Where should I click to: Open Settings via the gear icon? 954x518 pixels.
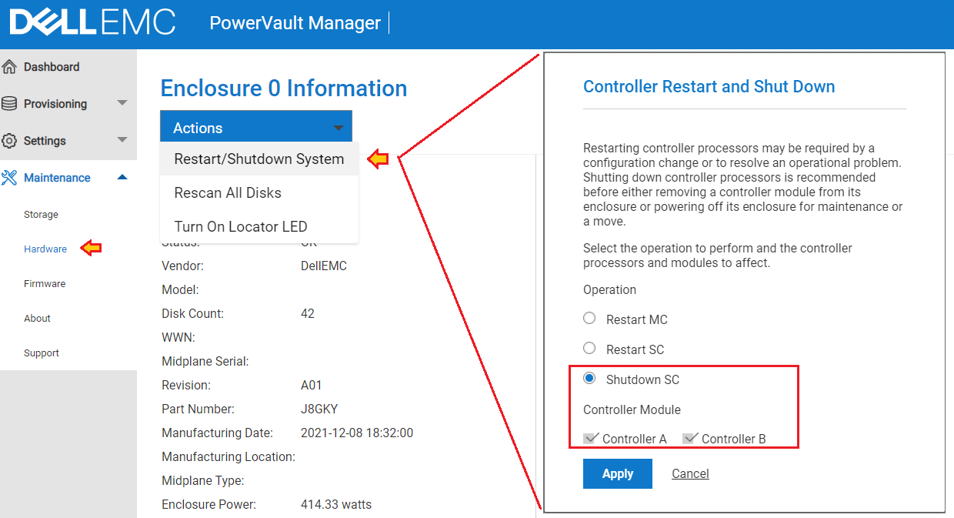click(x=8, y=140)
